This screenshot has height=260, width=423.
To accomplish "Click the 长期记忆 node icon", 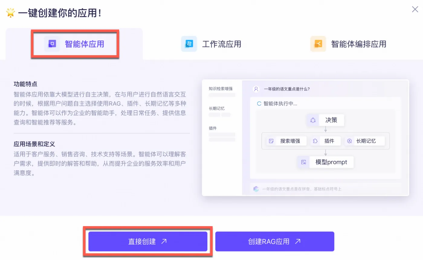I will click(349, 141).
